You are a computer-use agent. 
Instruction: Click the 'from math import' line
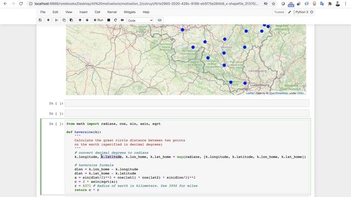point(114,124)
